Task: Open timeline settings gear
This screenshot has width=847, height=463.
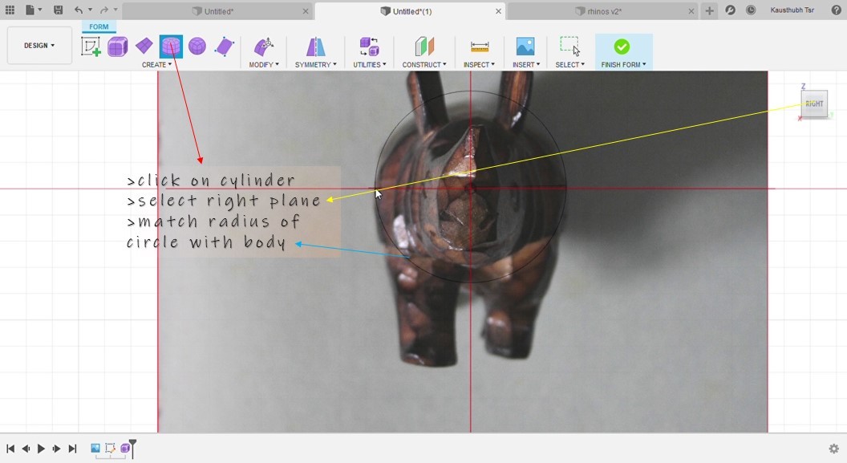Action: (x=833, y=449)
